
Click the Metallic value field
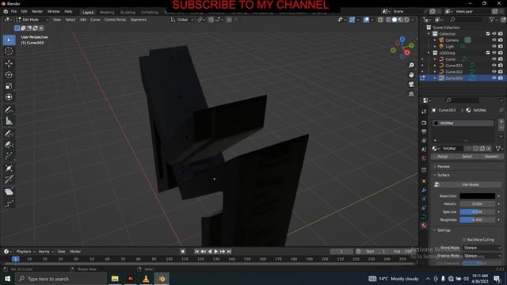pos(477,204)
